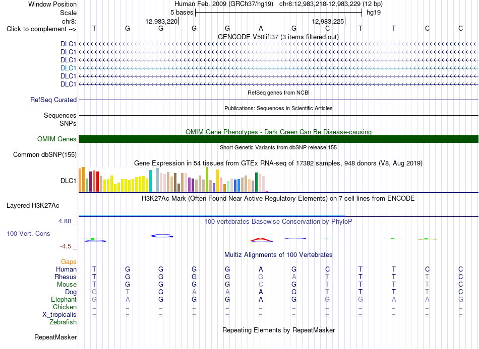Click the 5 bases scale bar
Viewport: 479px width, 349px height.
click(x=278, y=13)
